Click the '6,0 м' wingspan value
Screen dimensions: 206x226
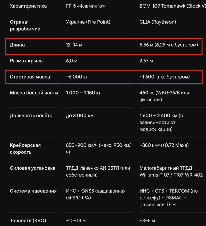pyautogui.click(x=72, y=61)
